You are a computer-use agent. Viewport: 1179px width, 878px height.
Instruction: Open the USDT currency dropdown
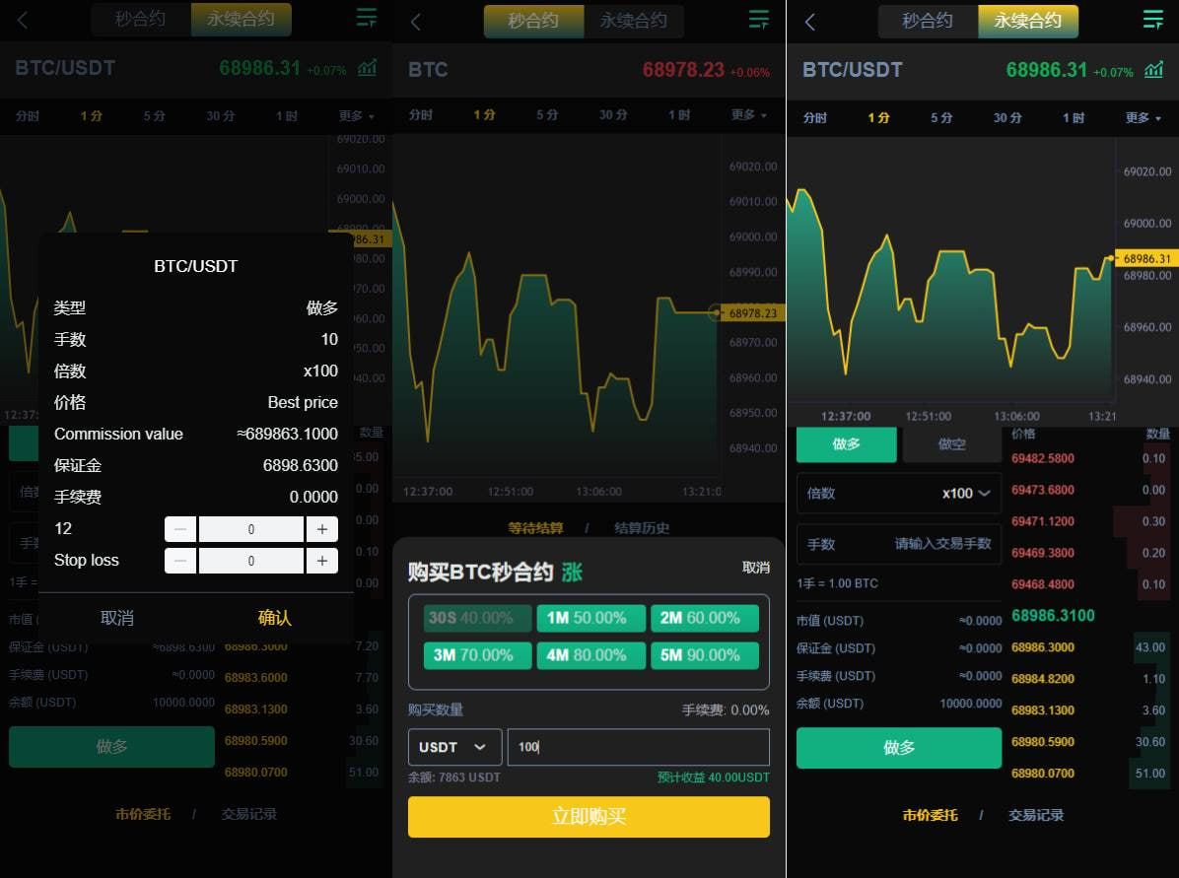(x=454, y=747)
